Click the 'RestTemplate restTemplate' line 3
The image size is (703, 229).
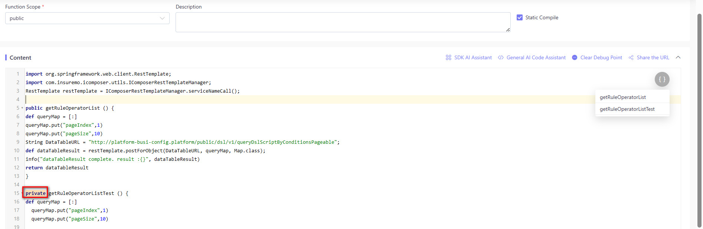[133, 91]
